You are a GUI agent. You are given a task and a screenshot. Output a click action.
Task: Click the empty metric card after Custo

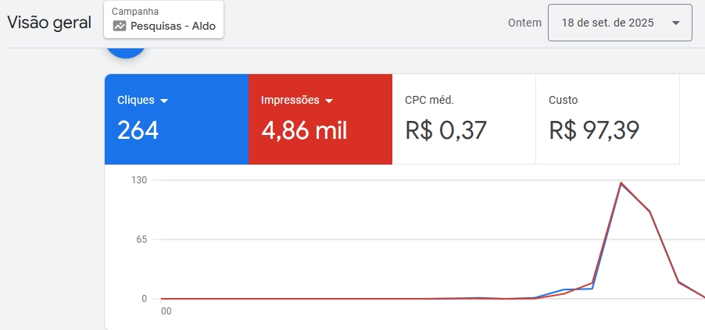(692, 119)
